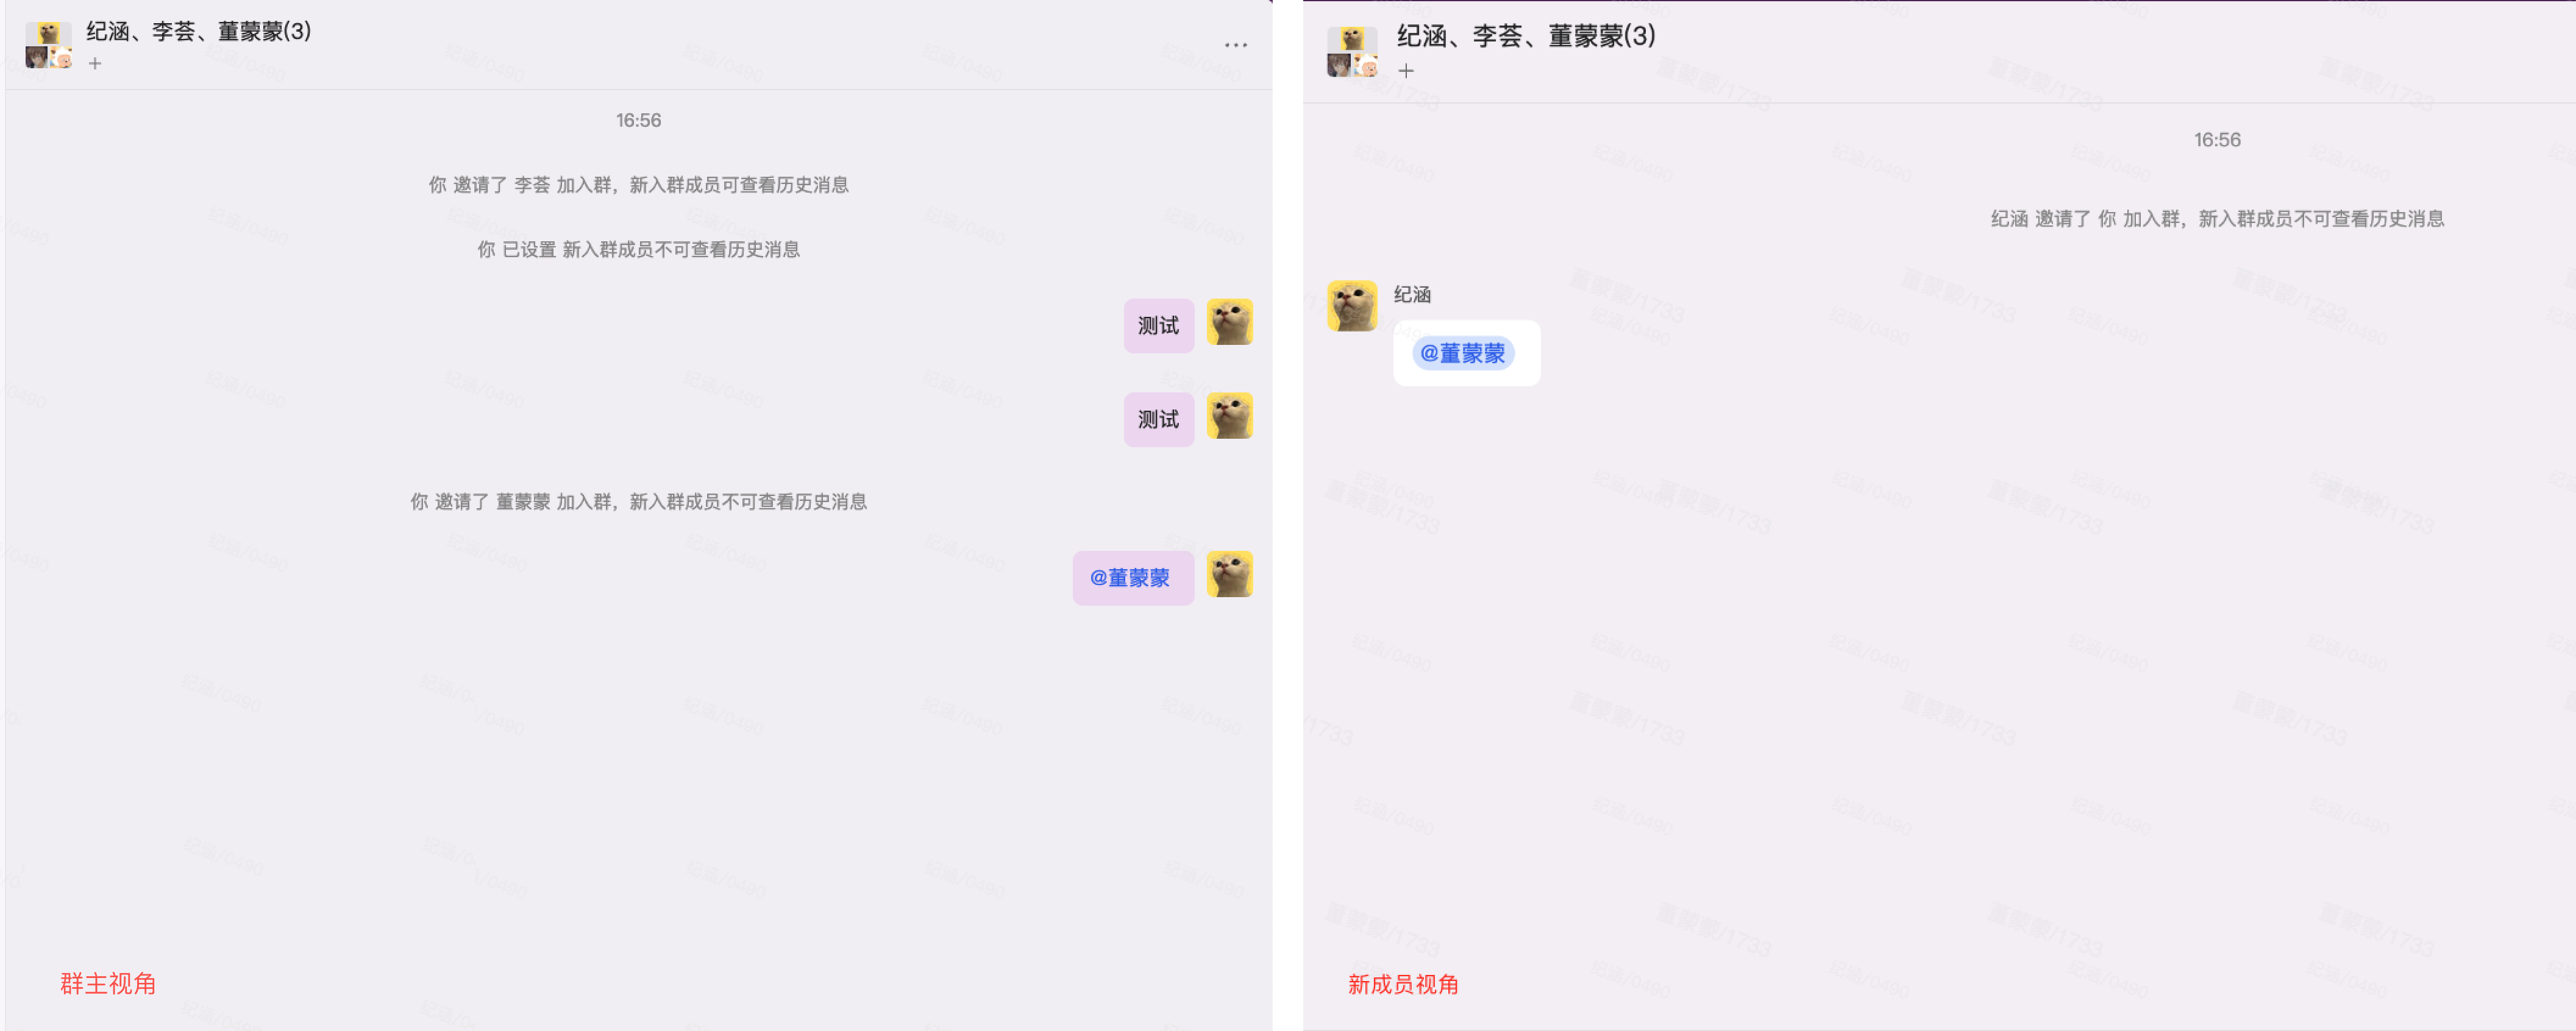The width and height of the screenshot is (2576, 1031).
Task: Click cat avatar beside first 测试 message
Action: pyautogui.click(x=1230, y=322)
